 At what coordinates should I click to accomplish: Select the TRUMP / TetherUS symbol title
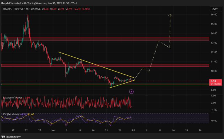pyautogui.click(x=13, y=9)
